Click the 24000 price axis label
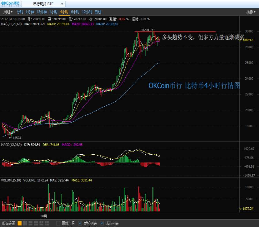The image size is (259, 227). (249, 79)
